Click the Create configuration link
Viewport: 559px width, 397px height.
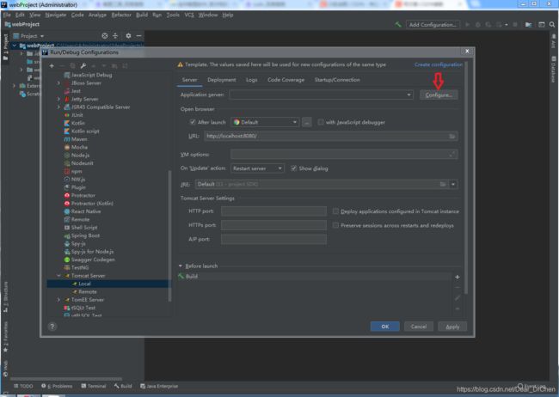438,64
